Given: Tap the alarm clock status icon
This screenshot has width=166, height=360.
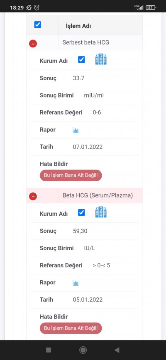Looking at the screenshot, I should tap(37, 7).
